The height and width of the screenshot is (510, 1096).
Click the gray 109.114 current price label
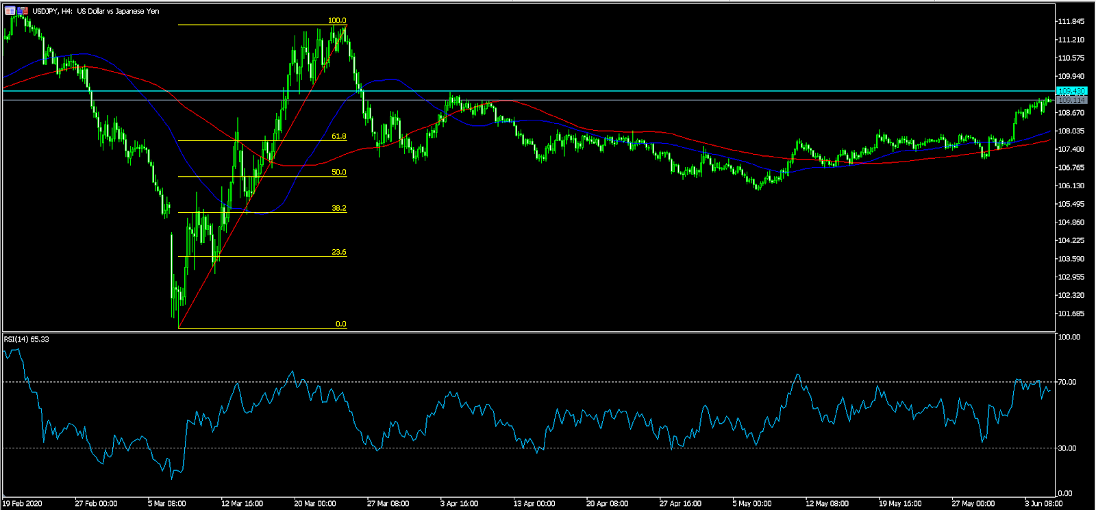[x=1071, y=100]
